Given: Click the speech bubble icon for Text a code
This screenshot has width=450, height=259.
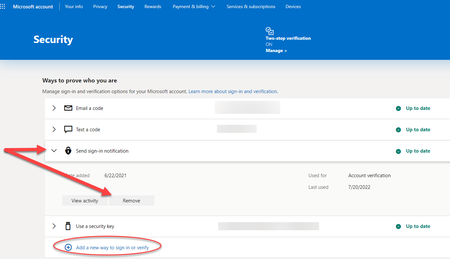Looking at the screenshot, I should pyautogui.click(x=68, y=130).
